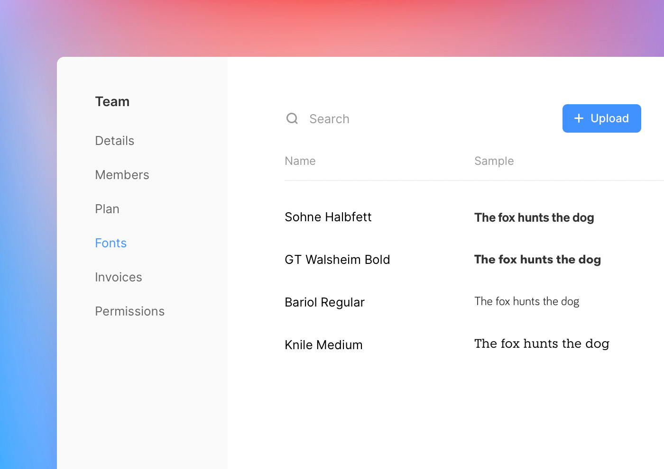664x469 pixels.
Task: Click the Name column header
Action: click(300, 161)
